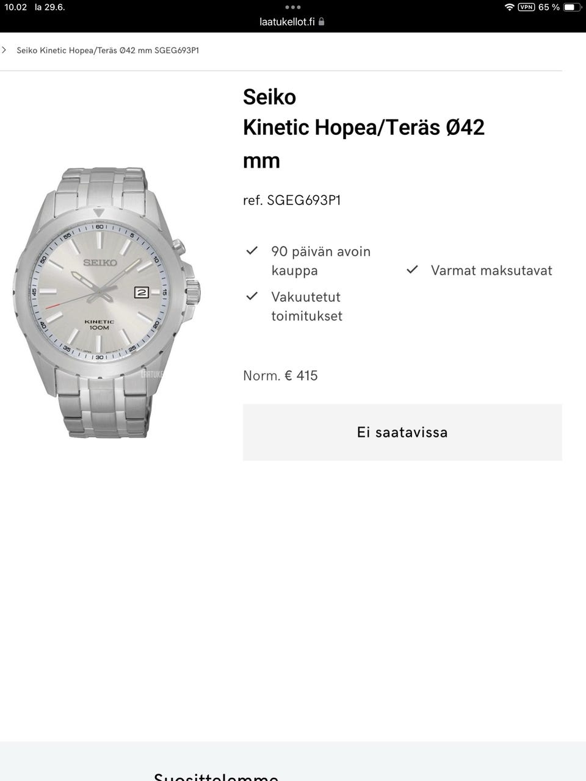Viewport: 586px width, 781px height.
Task: Click the checkmark beside 90 päivän avoin kauppa
Action: click(251, 251)
